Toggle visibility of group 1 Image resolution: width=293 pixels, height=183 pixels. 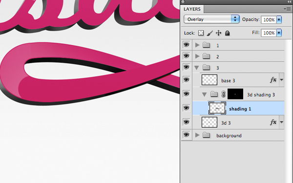coord(187,45)
